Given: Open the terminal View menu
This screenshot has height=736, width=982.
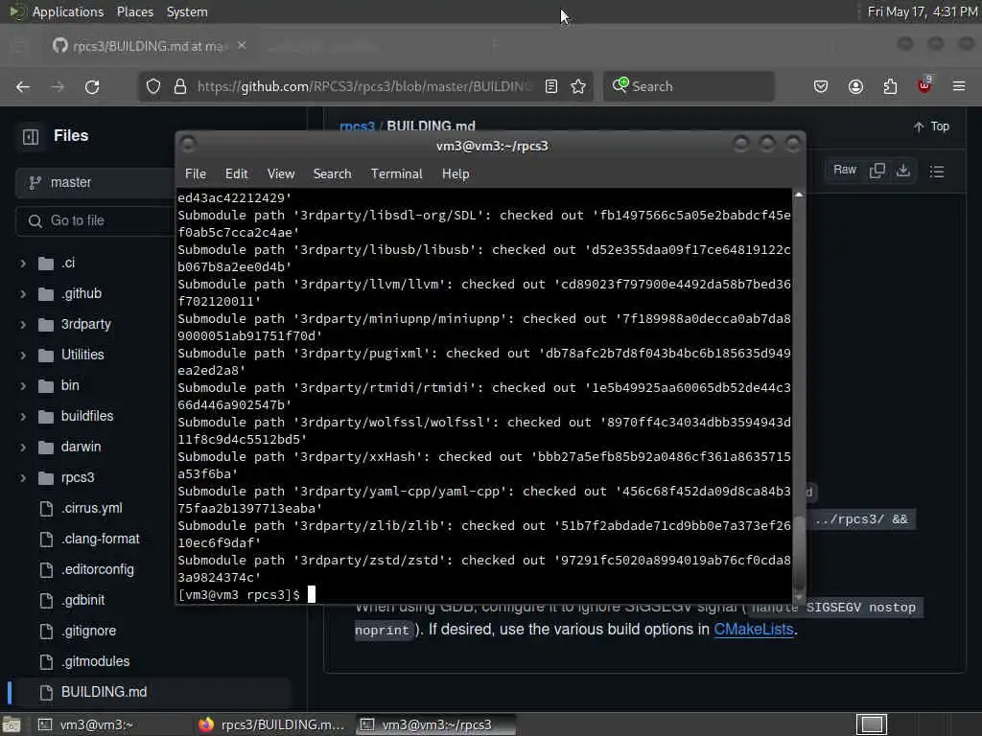Looking at the screenshot, I should (281, 174).
